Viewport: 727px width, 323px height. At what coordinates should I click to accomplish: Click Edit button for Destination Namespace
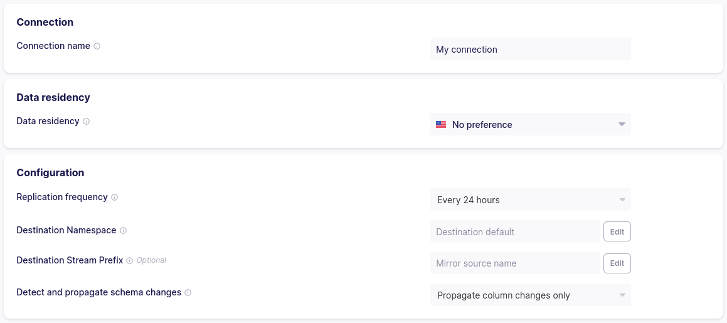pos(617,231)
